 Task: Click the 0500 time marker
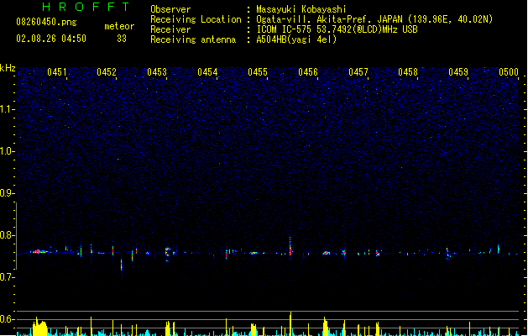tap(509, 72)
